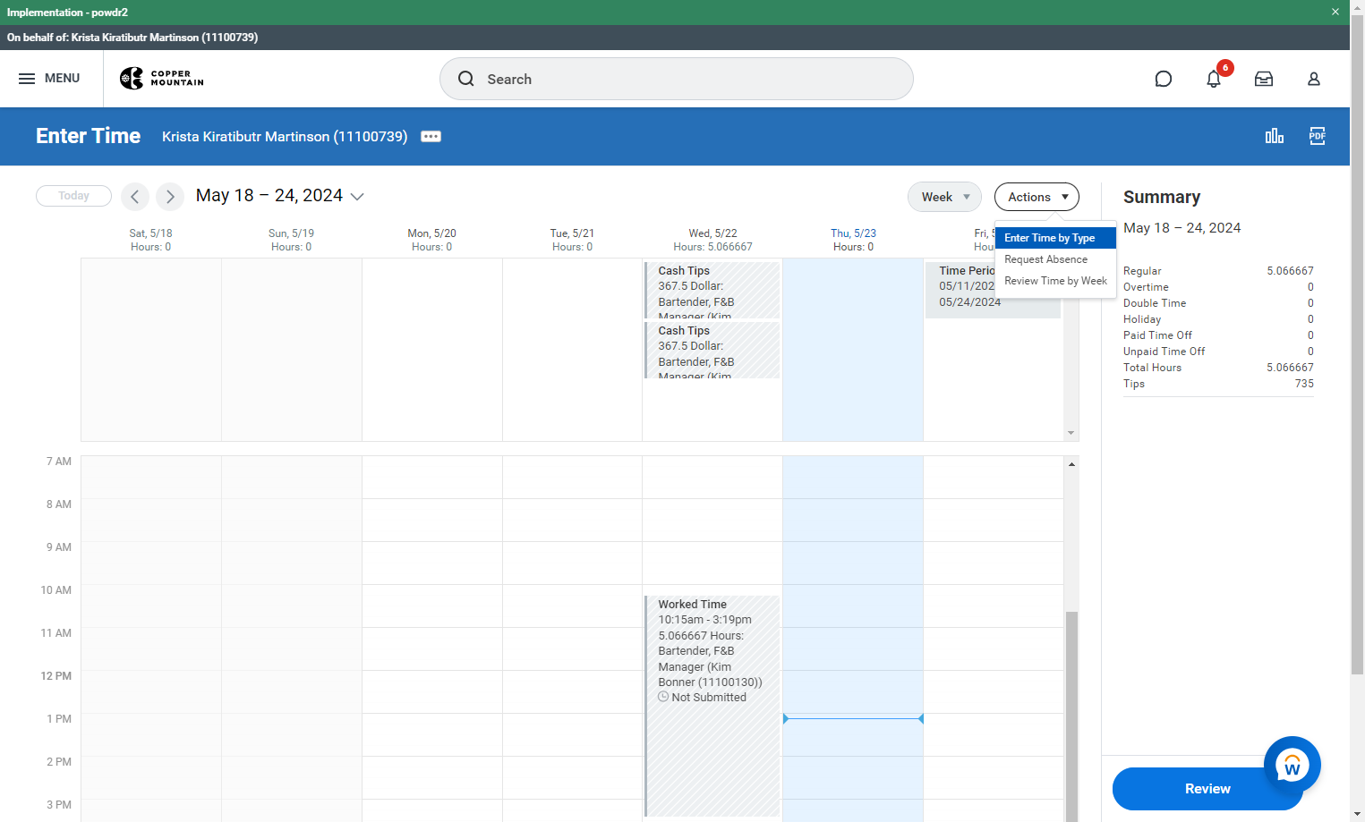Viewport: 1365px width, 822px height.
Task: Open the profile person icon
Action: (1314, 79)
